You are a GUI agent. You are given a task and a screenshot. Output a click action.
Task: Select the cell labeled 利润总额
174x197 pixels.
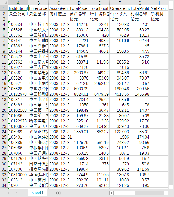click(x=140, y=14)
